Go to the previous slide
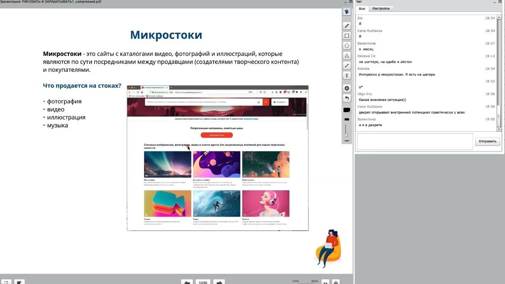 click(x=187, y=282)
